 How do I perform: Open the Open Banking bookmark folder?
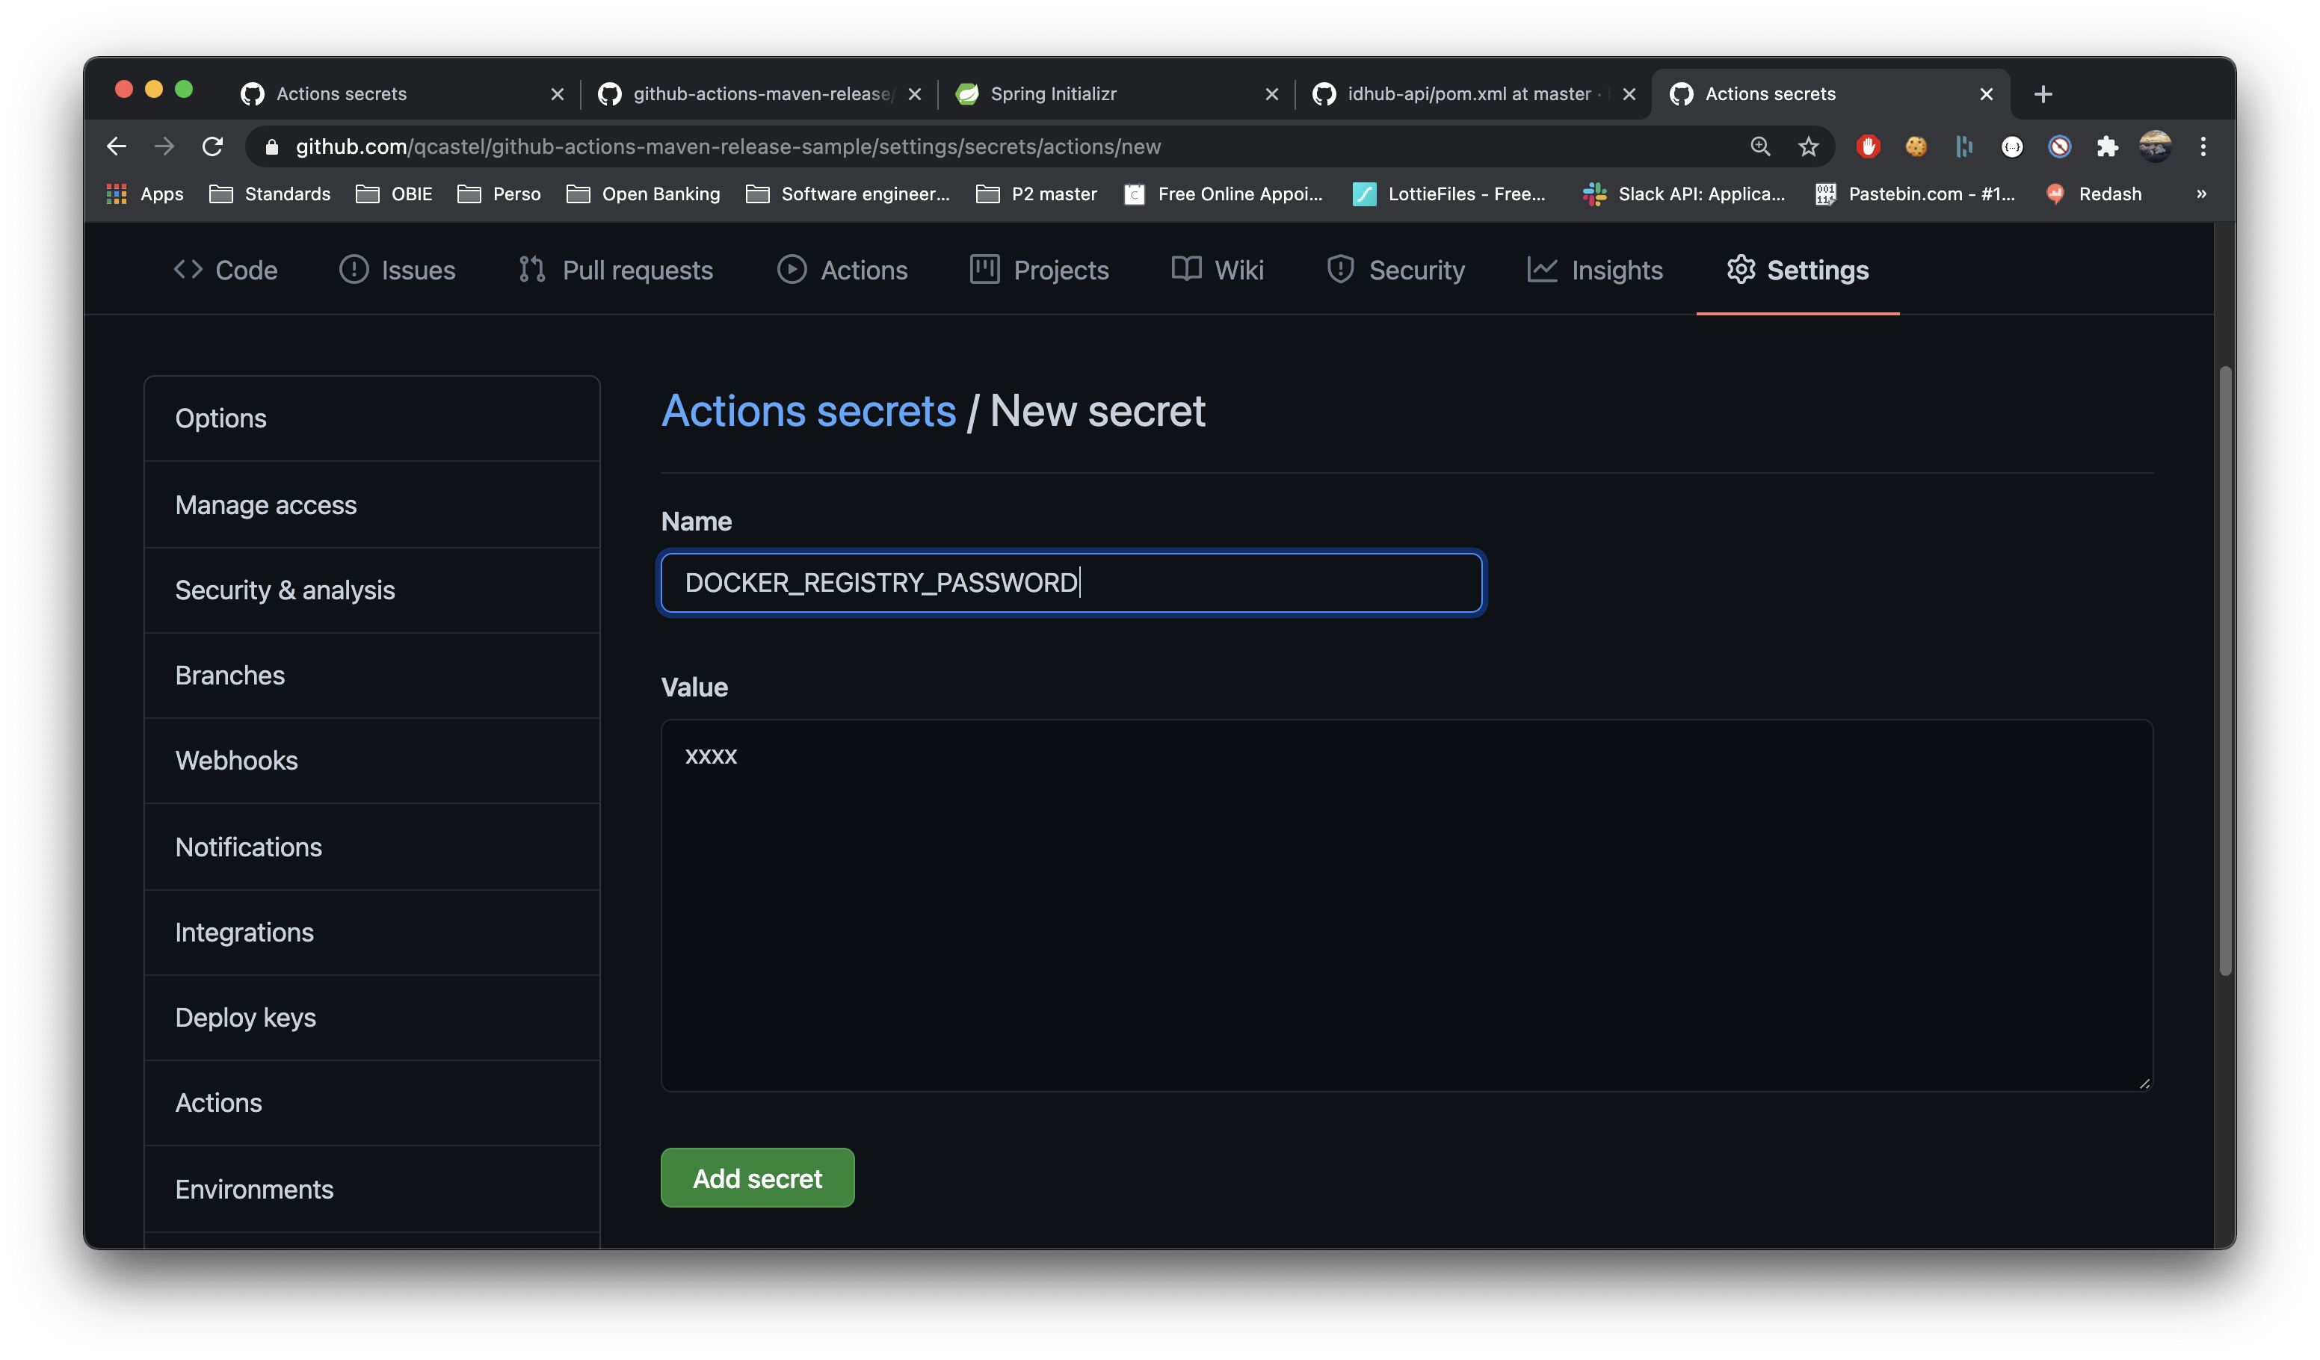pos(644,194)
